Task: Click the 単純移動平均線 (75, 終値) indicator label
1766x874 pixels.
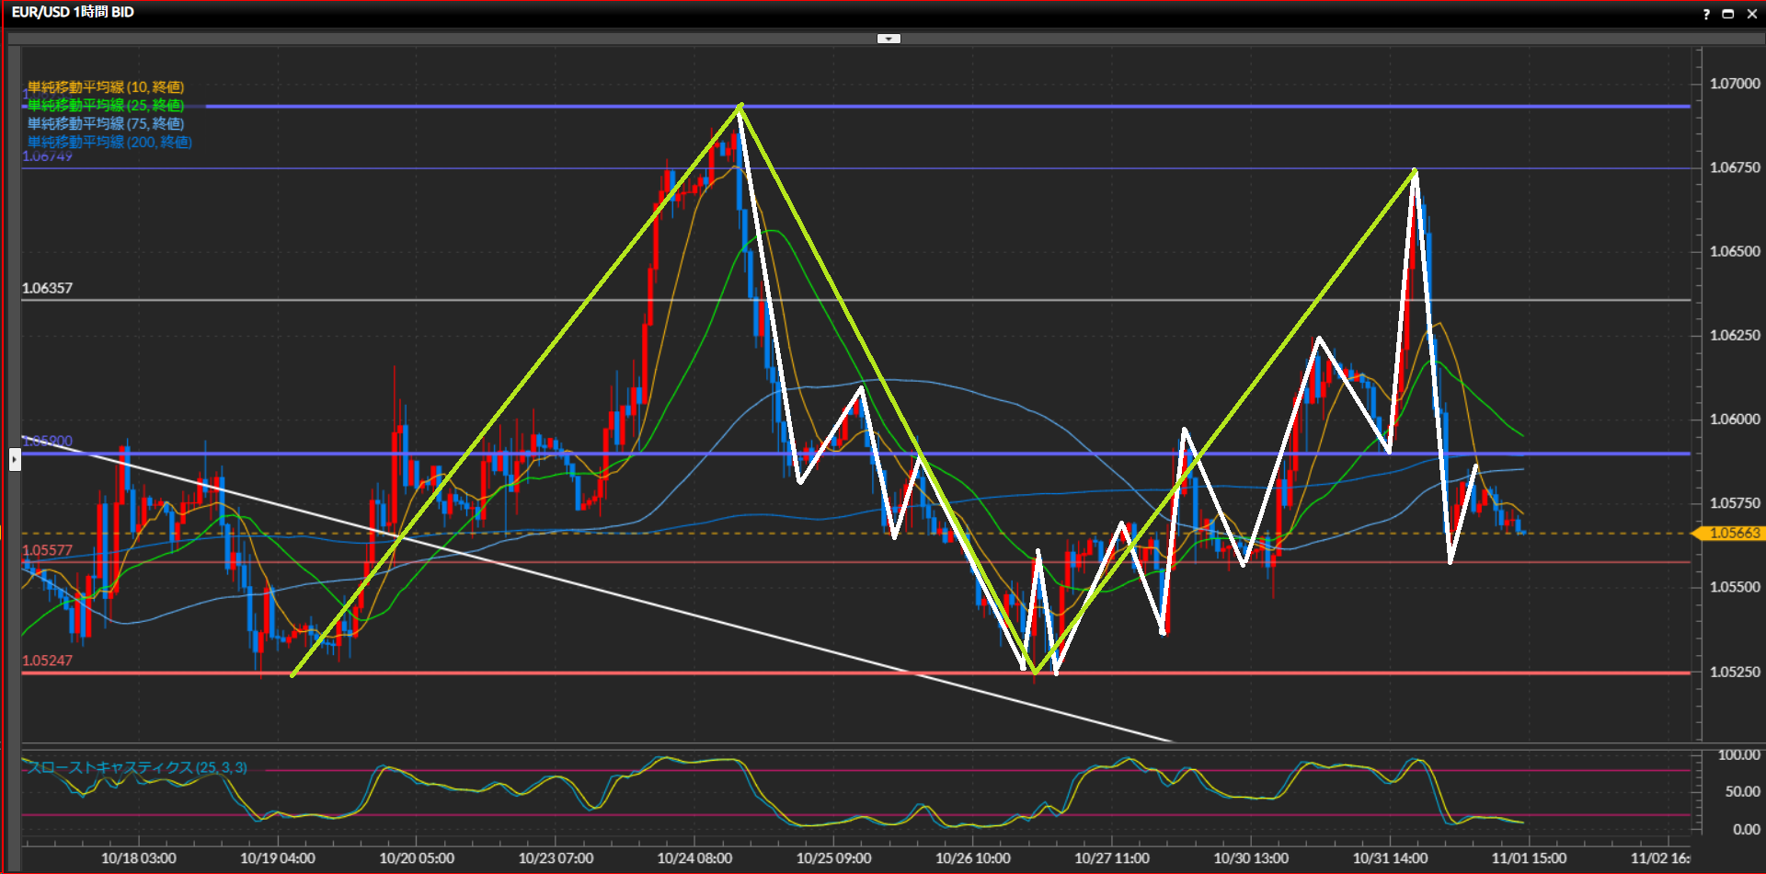Action: click(106, 123)
